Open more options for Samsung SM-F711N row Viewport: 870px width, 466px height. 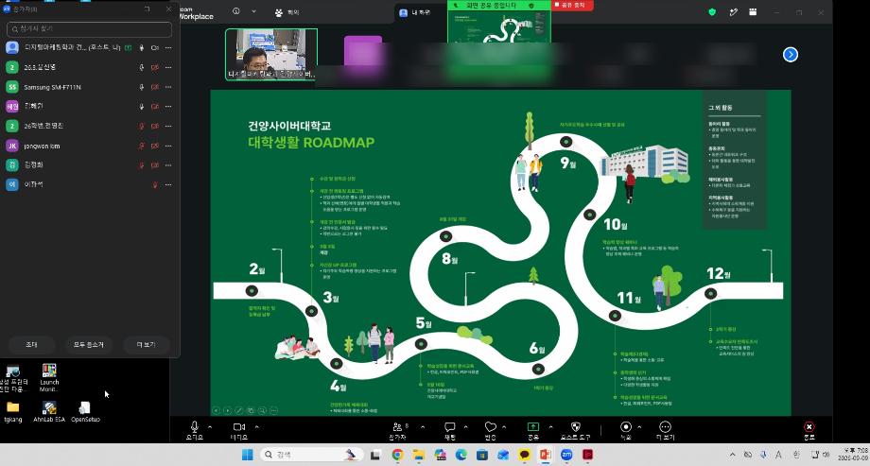(168, 87)
